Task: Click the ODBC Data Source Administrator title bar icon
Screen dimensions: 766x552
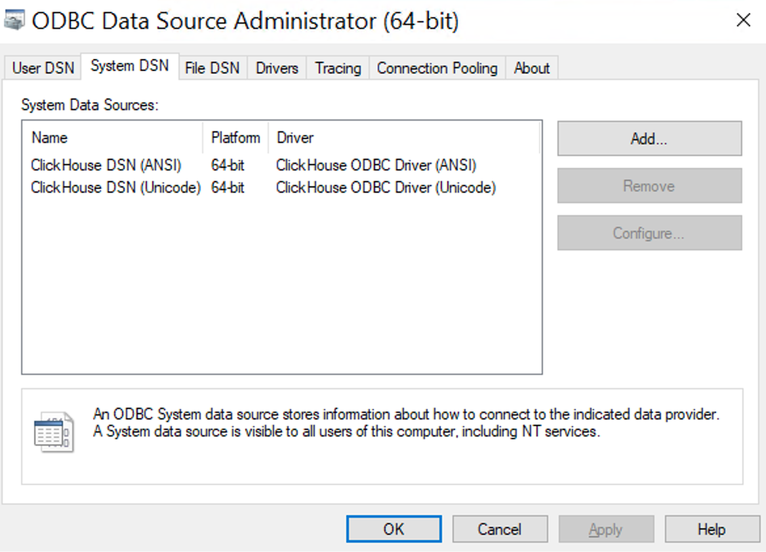Action: (x=13, y=20)
